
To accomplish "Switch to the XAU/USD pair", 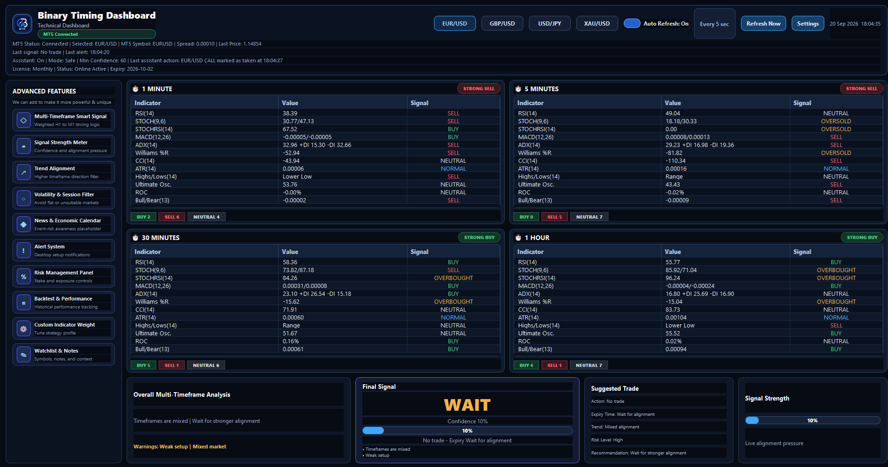I will pos(597,23).
